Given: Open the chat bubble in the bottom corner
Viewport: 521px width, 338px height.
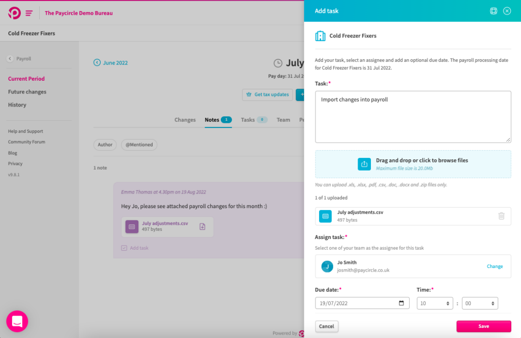Looking at the screenshot, I should [17, 321].
